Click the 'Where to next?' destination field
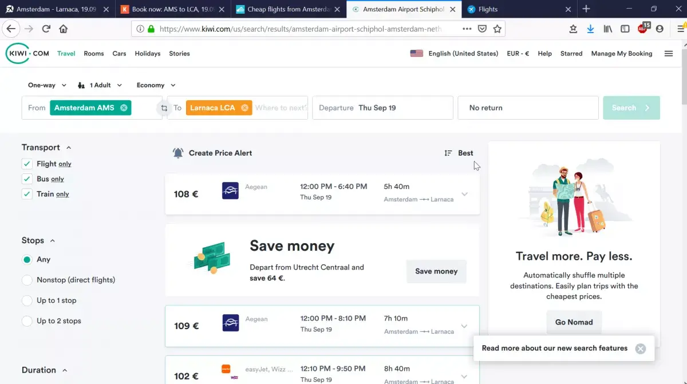The width and height of the screenshot is (687, 384). 281,108
